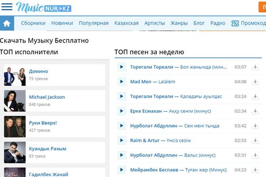Click the ТОП исполнители heading
Viewport: 266px width, 177px height.
(x=29, y=52)
